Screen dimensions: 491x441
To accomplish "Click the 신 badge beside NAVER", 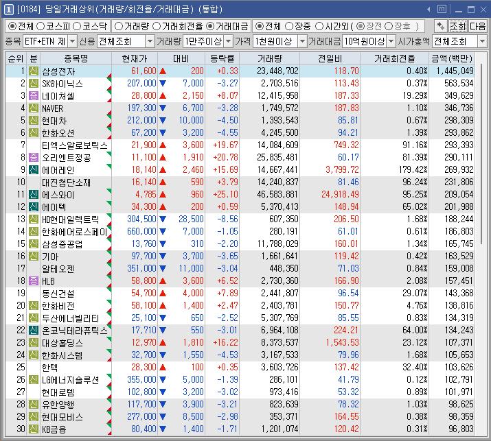I will click(34, 108).
